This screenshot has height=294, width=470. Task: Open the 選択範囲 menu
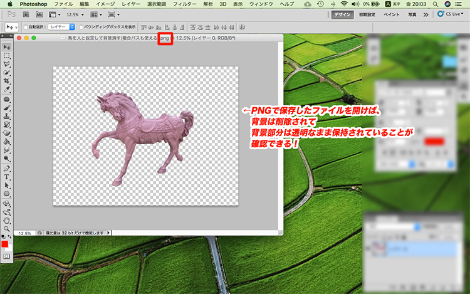click(x=157, y=4)
